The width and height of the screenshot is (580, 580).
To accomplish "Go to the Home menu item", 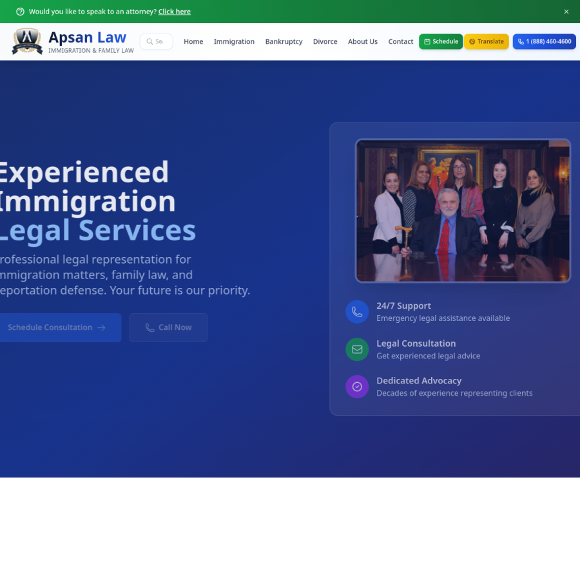I will [x=193, y=41].
